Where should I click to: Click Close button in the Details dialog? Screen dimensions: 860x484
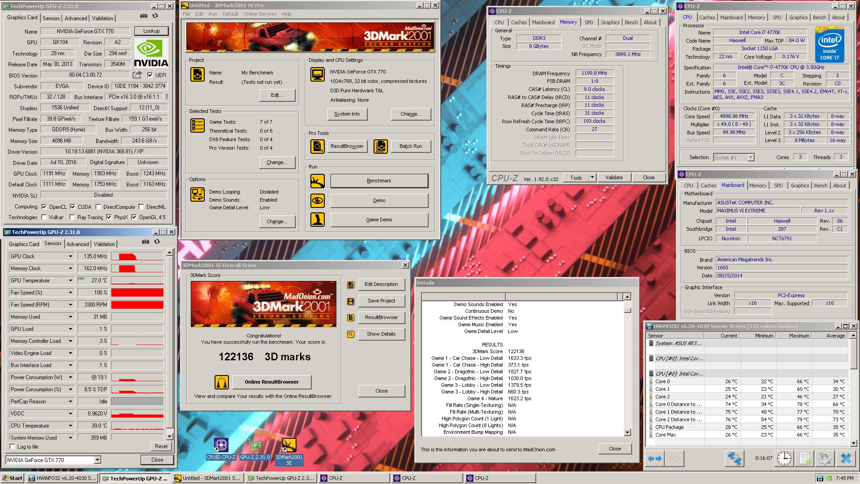coord(615,449)
